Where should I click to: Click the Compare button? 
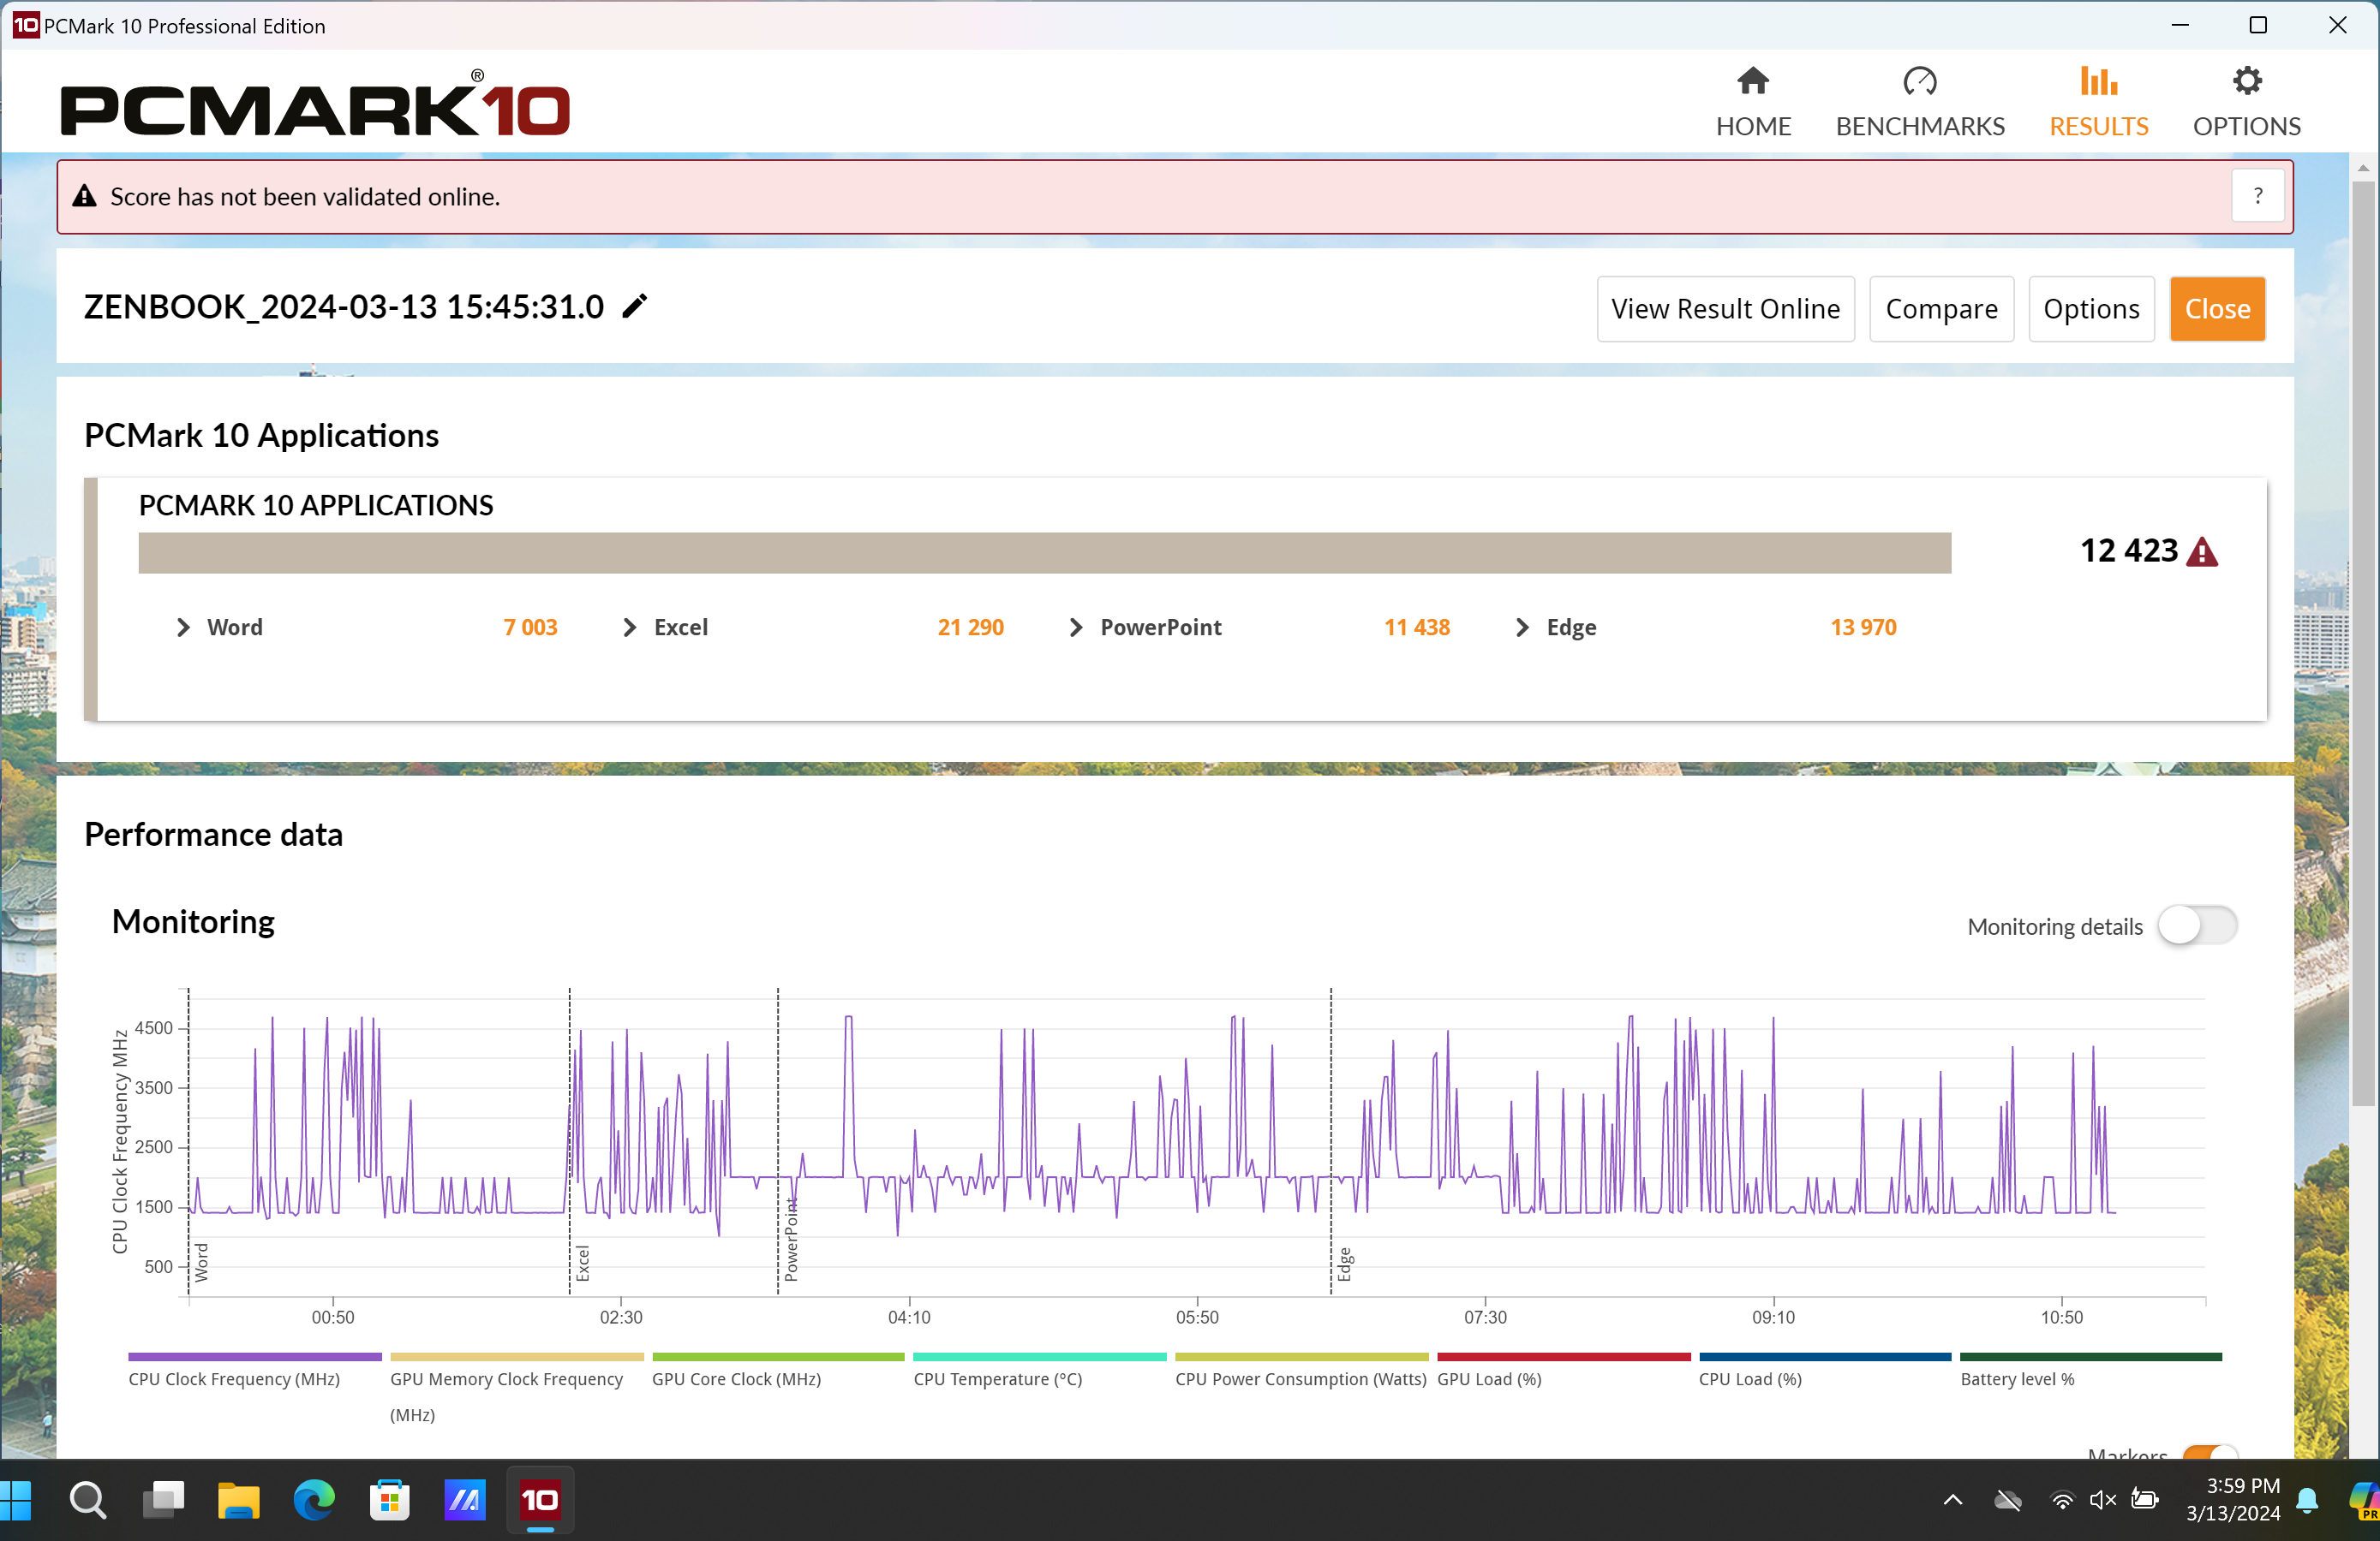(1941, 309)
